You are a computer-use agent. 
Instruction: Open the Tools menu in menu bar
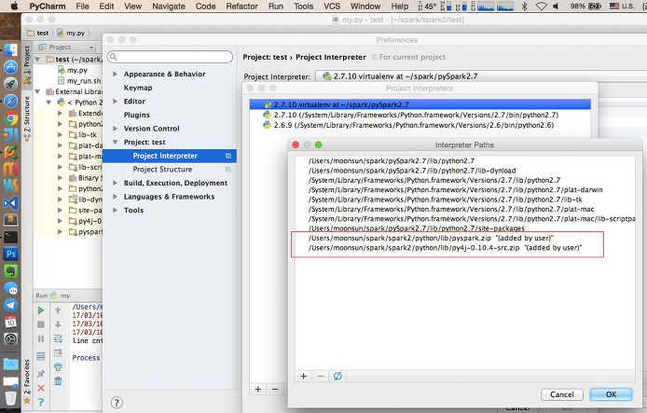coord(303,7)
